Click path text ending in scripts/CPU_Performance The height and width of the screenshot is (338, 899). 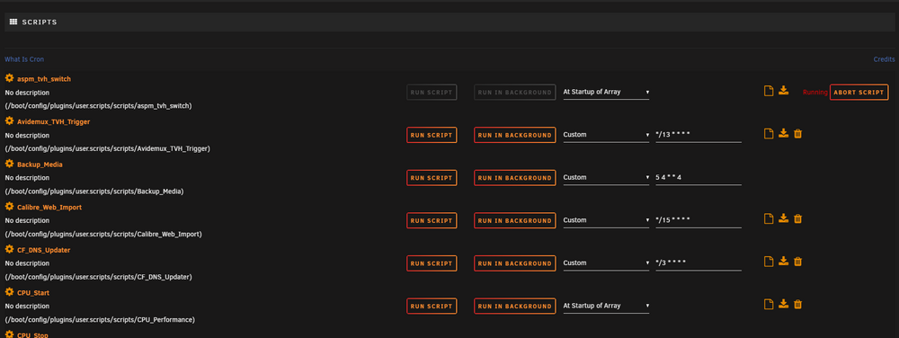click(x=100, y=320)
